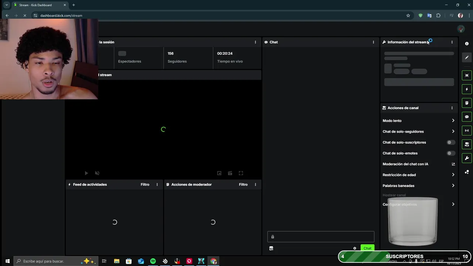The image size is (473, 266).
Task: Open File Explorer from taskbar
Action: pyautogui.click(x=116, y=261)
